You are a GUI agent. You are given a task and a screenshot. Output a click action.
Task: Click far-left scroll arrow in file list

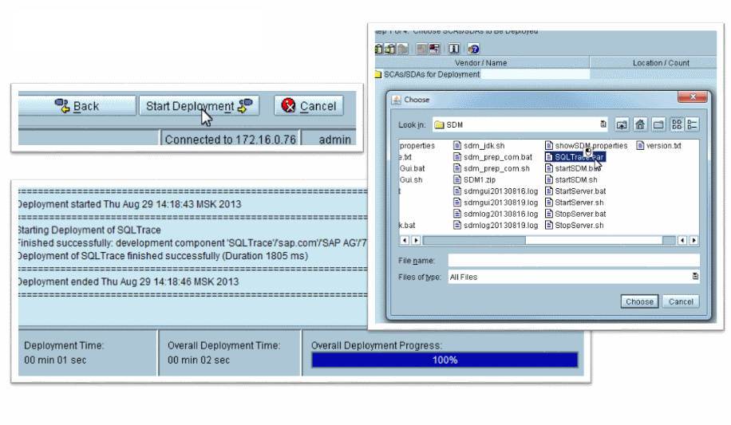(404, 241)
